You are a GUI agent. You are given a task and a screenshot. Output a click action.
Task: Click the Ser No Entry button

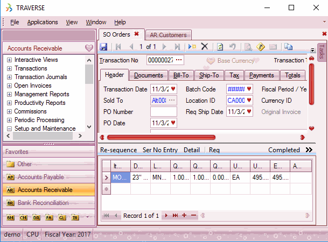(160, 150)
